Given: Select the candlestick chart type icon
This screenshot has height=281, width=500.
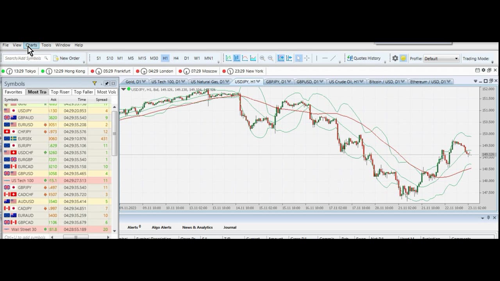Looking at the screenshot, I should (x=237, y=58).
